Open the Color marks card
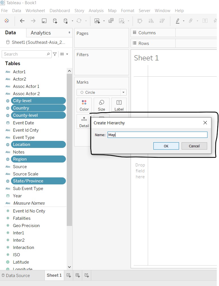This screenshot has height=286, width=219. click(84, 105)
